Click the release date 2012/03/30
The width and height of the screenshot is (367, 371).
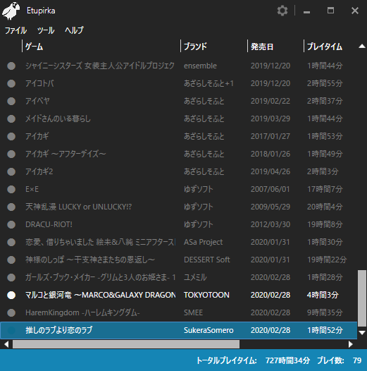tap(270, 224)
